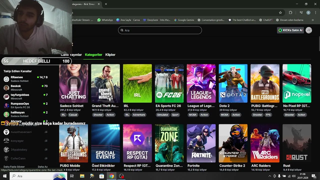Screen dimensions: 320x180
Task: Bookmark this page with the star icon
Action: (280, 12)
